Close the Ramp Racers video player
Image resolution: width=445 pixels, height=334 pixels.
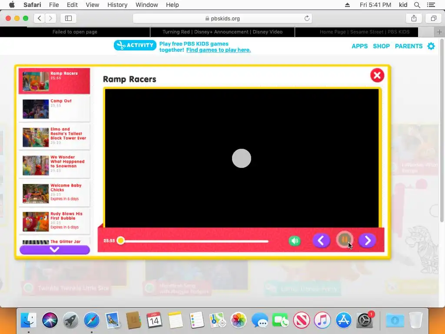[x=377, y=75]
